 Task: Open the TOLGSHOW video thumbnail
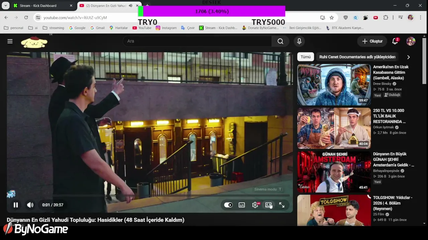coord(334,210)
